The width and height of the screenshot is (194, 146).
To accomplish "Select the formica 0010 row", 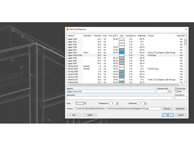I will click(125, 66).
